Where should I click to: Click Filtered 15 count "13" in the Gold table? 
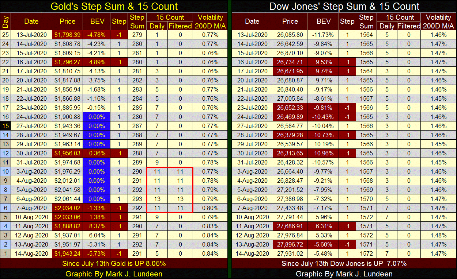(180, 199)
